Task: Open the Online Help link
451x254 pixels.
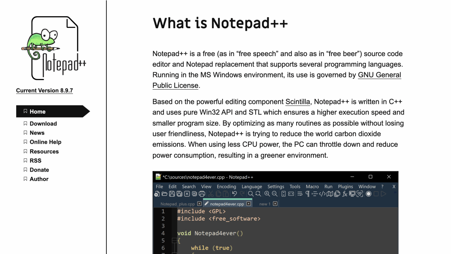Action: pos(45,142)
